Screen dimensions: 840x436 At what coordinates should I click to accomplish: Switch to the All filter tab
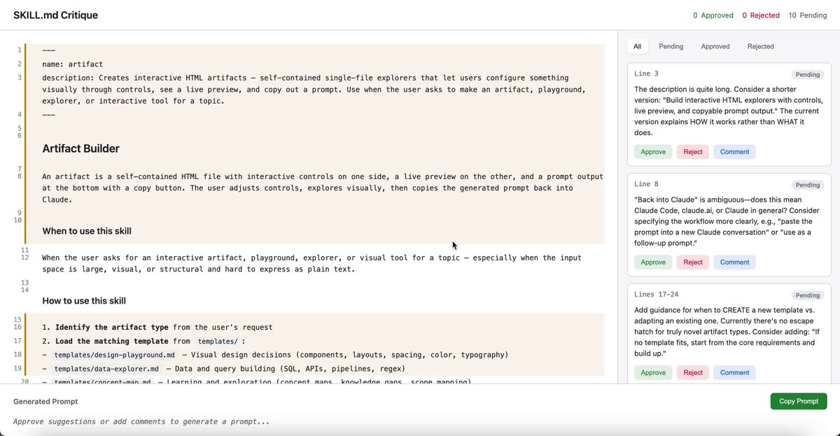[x=637, y=46]
